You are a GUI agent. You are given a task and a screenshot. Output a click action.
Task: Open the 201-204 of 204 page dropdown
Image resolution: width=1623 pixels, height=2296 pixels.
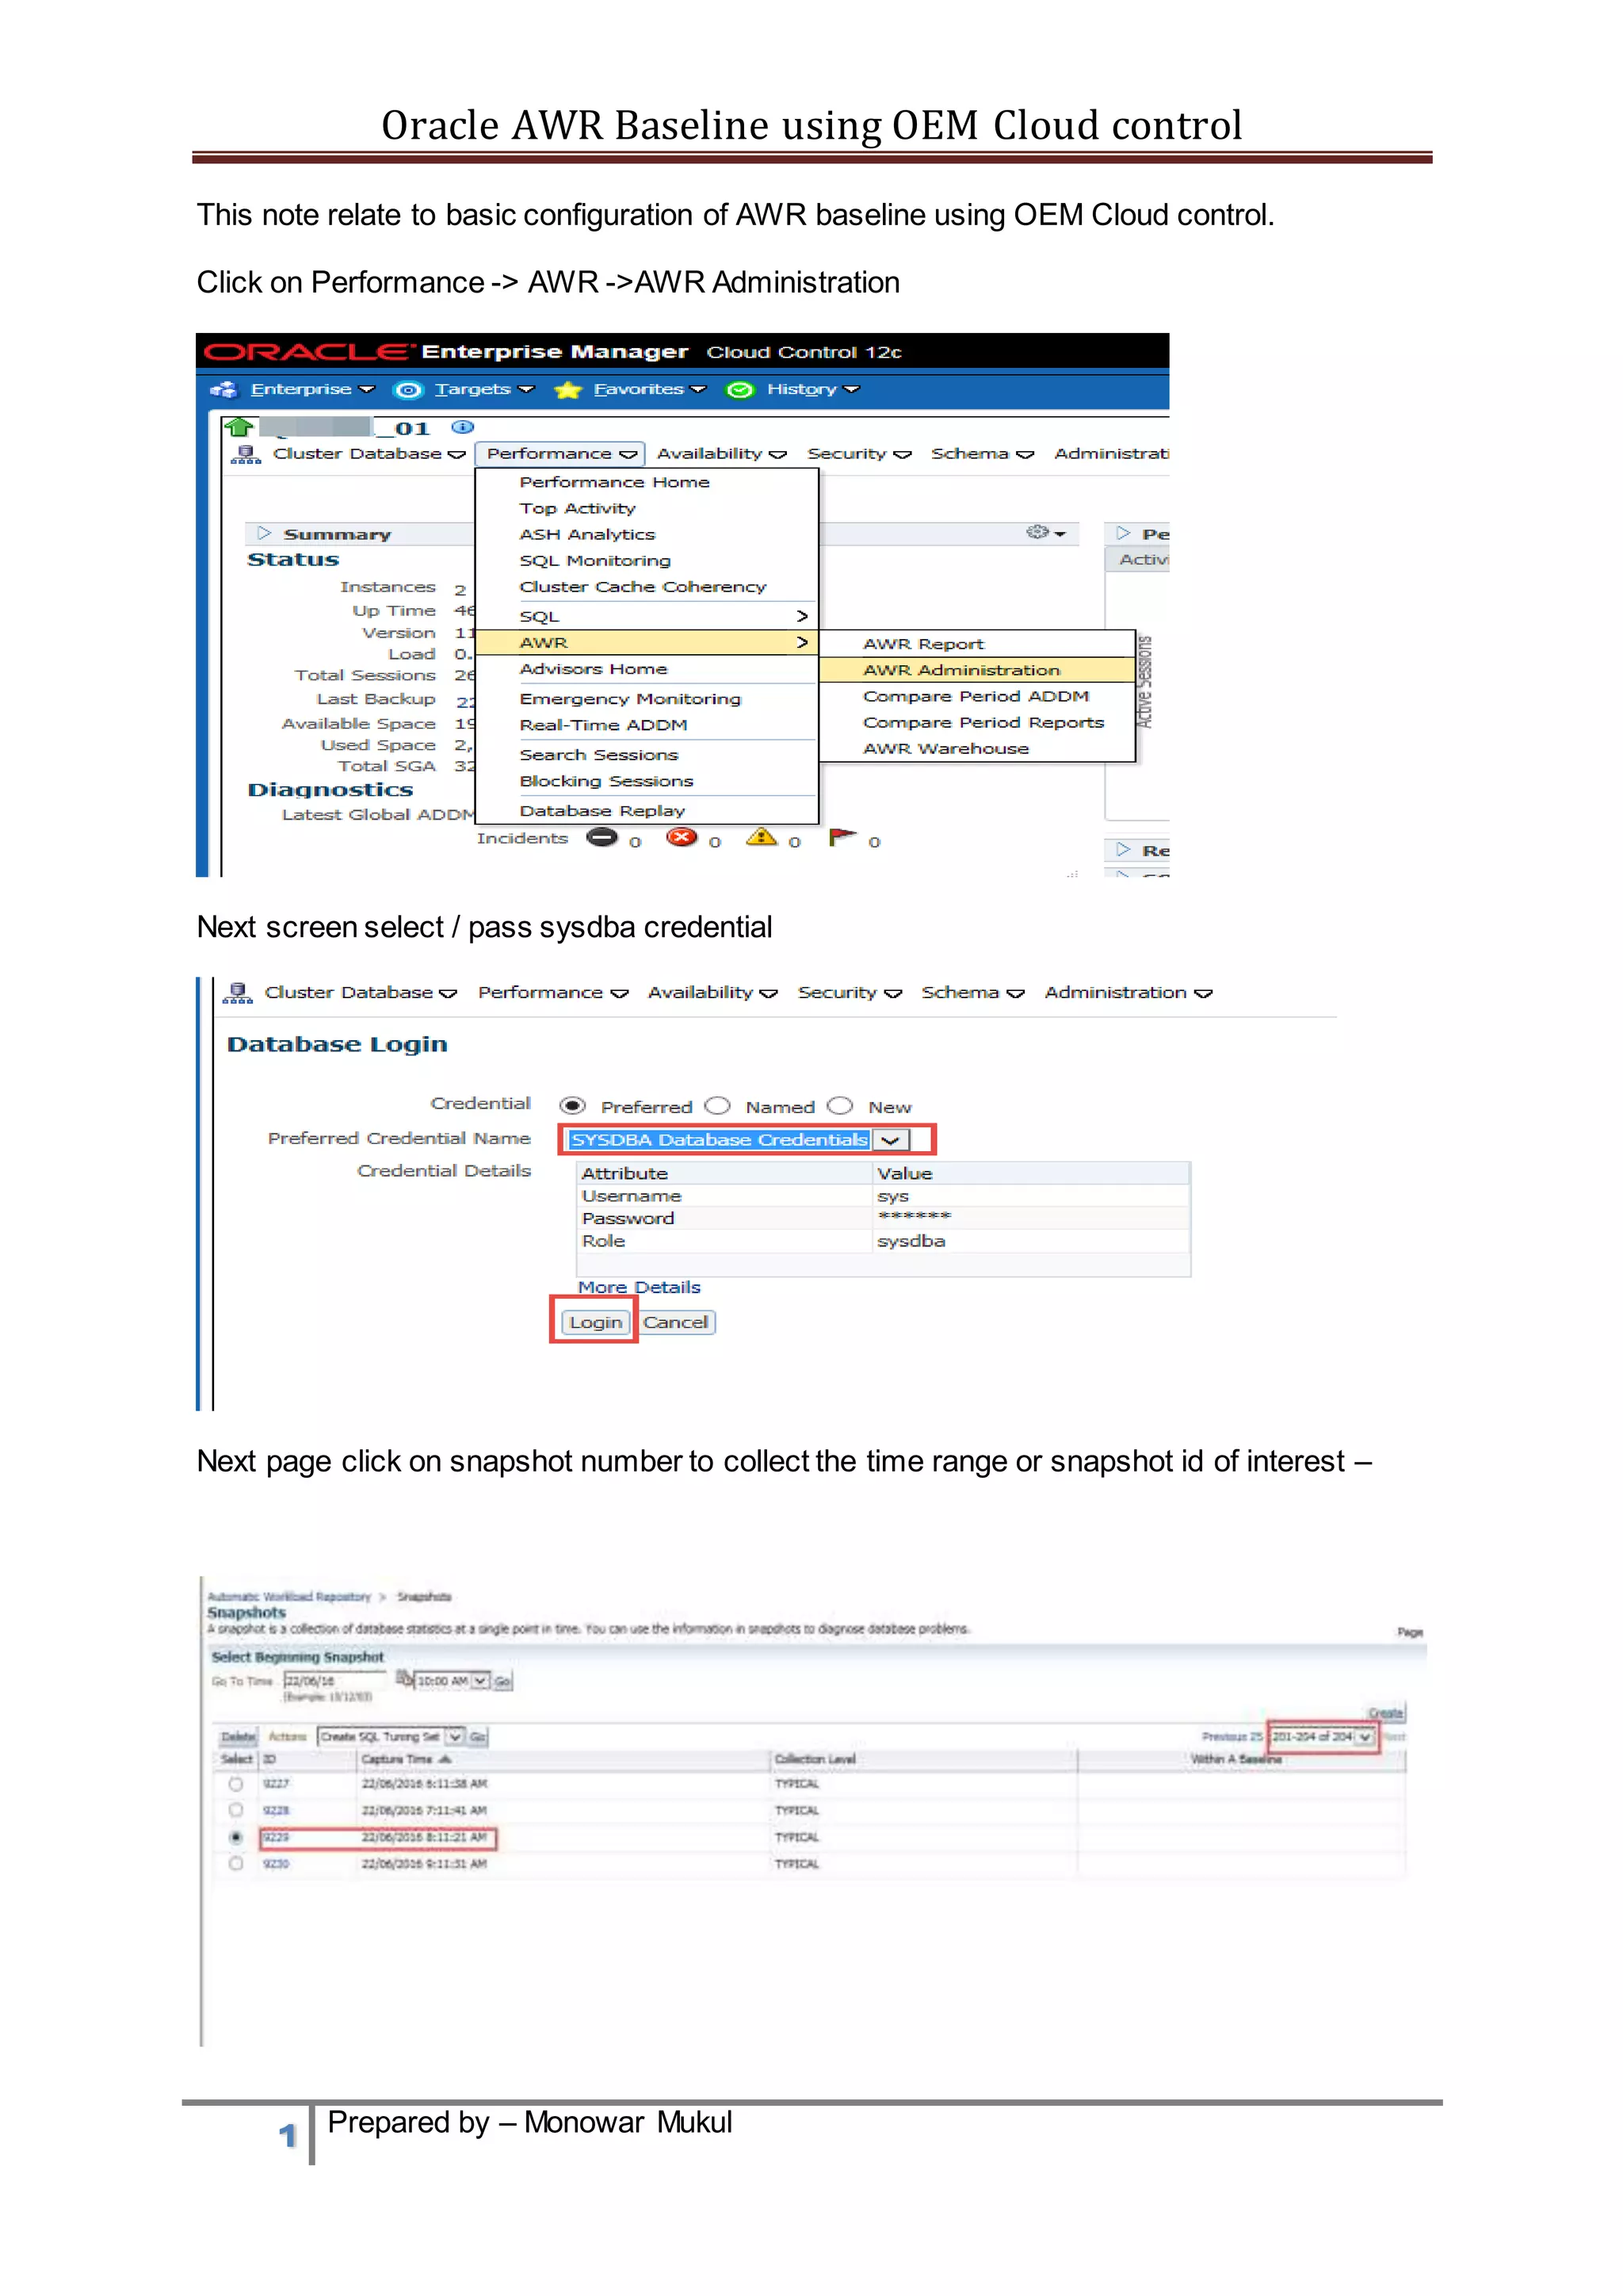(x=1364, y=1737)
